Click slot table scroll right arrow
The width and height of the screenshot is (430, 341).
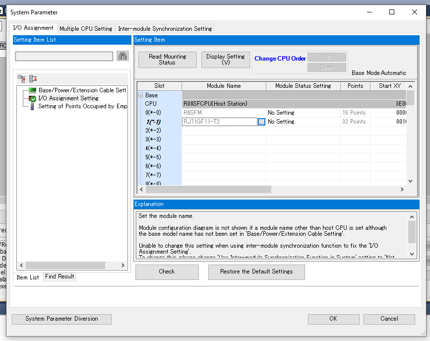click(x=402, y=190)
